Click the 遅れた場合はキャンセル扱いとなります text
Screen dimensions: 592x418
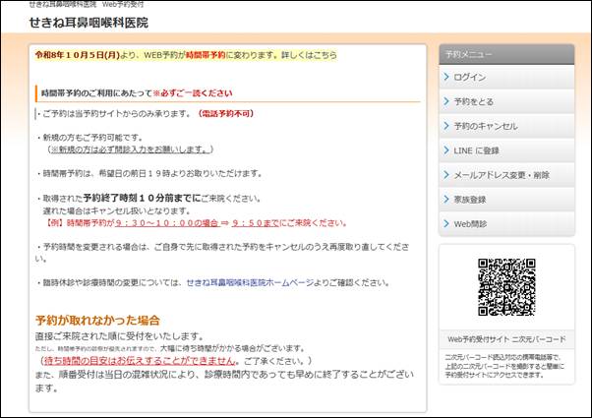click(117, 210)
